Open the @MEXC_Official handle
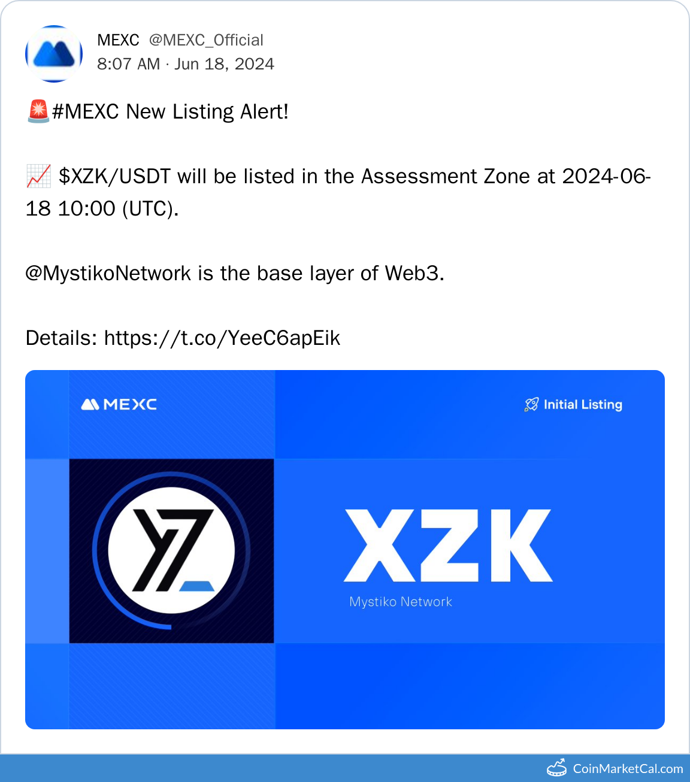 tap(206, 40)
